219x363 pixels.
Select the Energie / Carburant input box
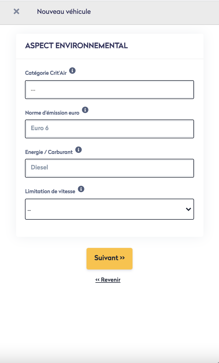click(109, 168)
